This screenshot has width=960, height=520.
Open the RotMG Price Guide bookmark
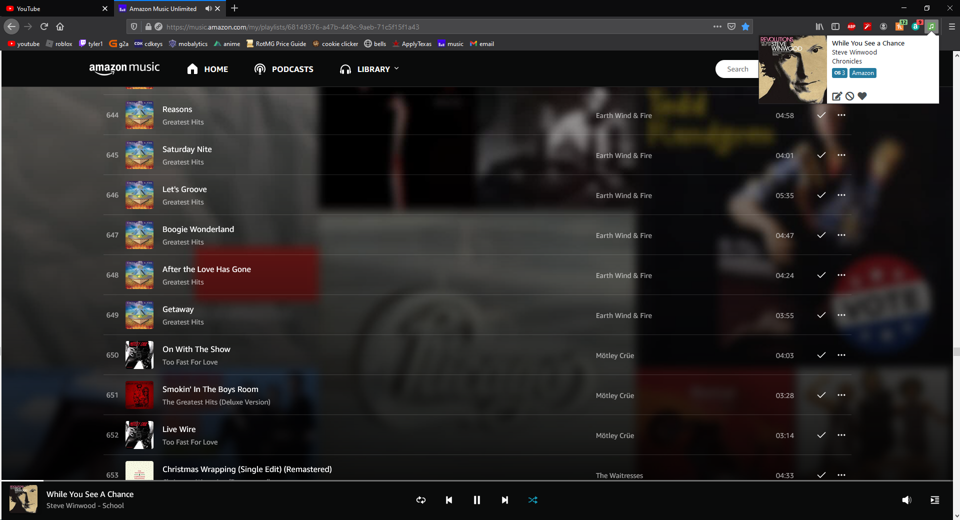coord(276,44)
